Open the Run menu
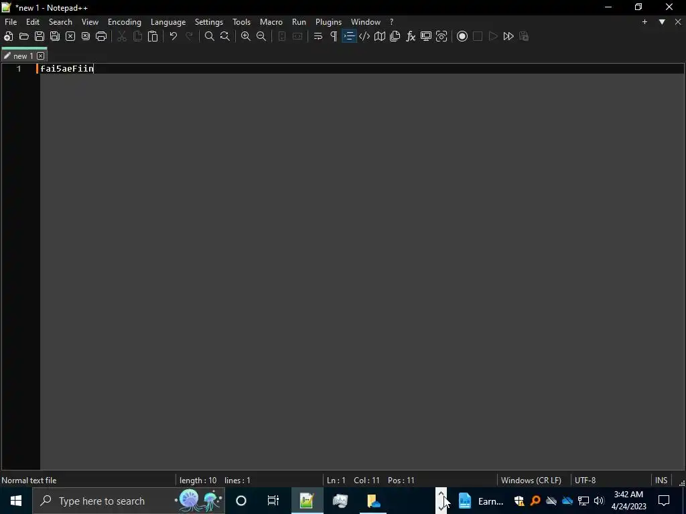 point(299,22)
